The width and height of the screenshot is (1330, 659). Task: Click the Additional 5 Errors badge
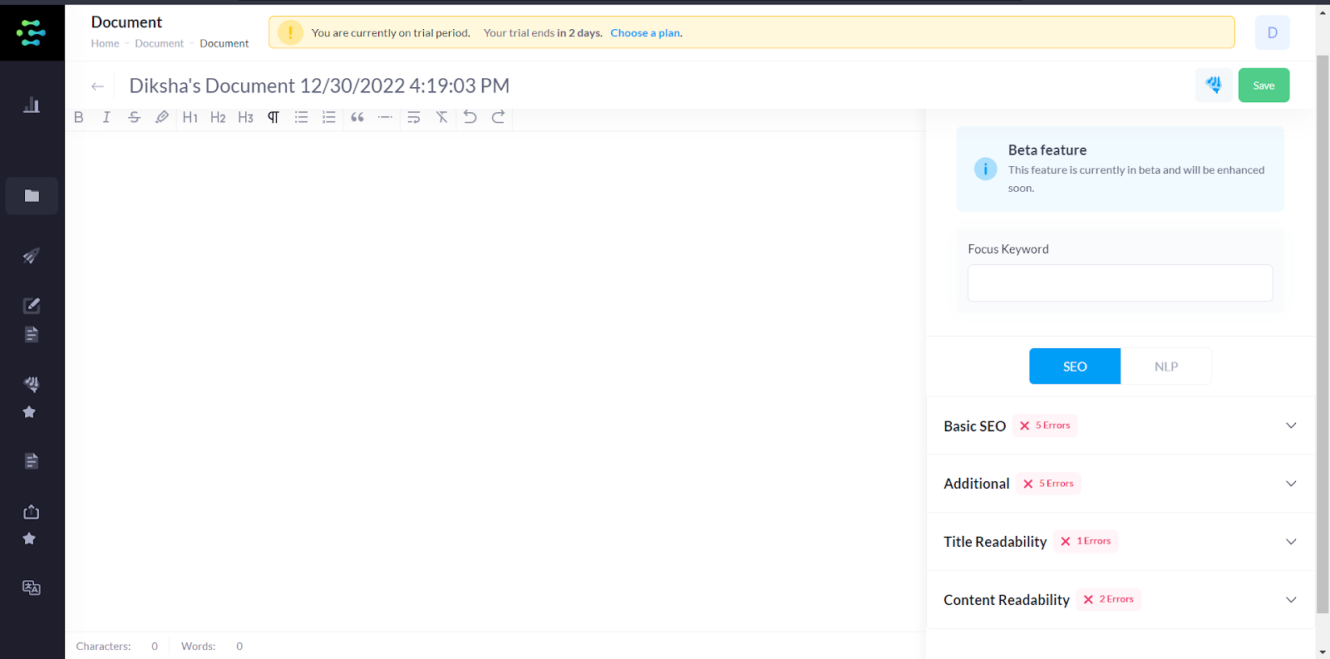(x=1048, y=484)
